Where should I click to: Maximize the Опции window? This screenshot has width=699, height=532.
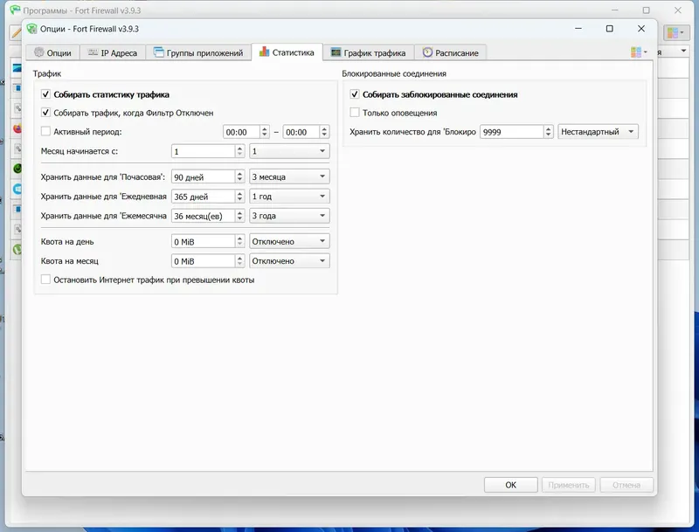[x=609, y=29]
